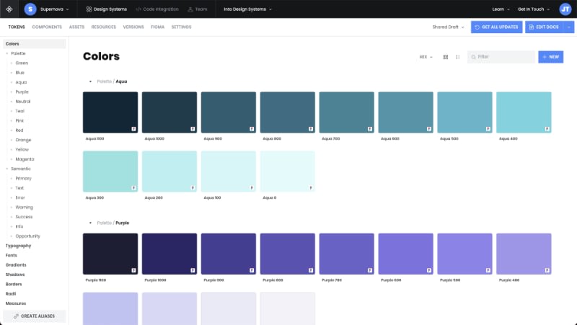
Task: Collapse the Palette / Aqua group
Action: tap(90, 82)
